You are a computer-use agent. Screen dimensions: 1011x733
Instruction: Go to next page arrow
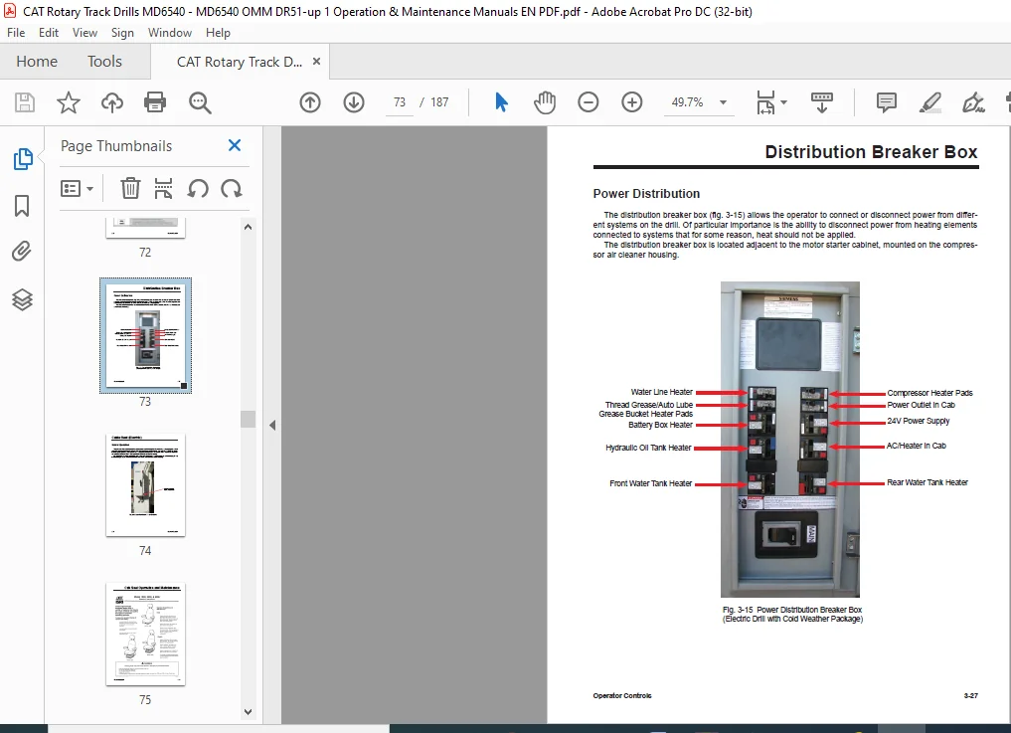(354, 102)
